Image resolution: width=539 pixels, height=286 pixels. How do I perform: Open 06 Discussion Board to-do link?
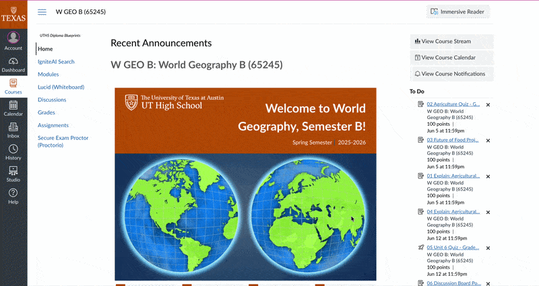(x=453, y=283)
